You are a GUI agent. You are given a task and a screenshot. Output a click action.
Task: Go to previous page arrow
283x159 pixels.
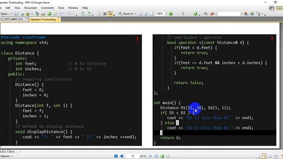pyautogui.click(x=122, y=156)
